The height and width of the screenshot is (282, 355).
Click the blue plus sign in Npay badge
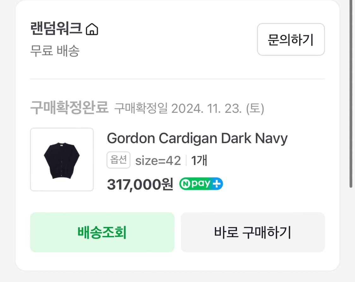coord(217,184)
